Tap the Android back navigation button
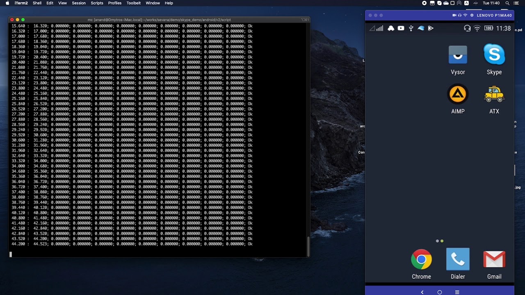Screen dimensions: 525x295 pos(422,292)
